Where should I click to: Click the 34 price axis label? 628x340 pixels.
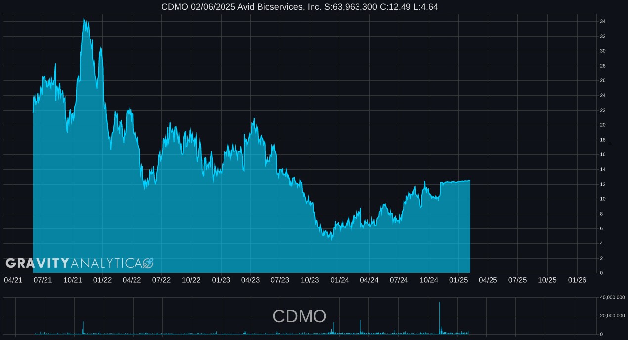click(x=603, y=22)
